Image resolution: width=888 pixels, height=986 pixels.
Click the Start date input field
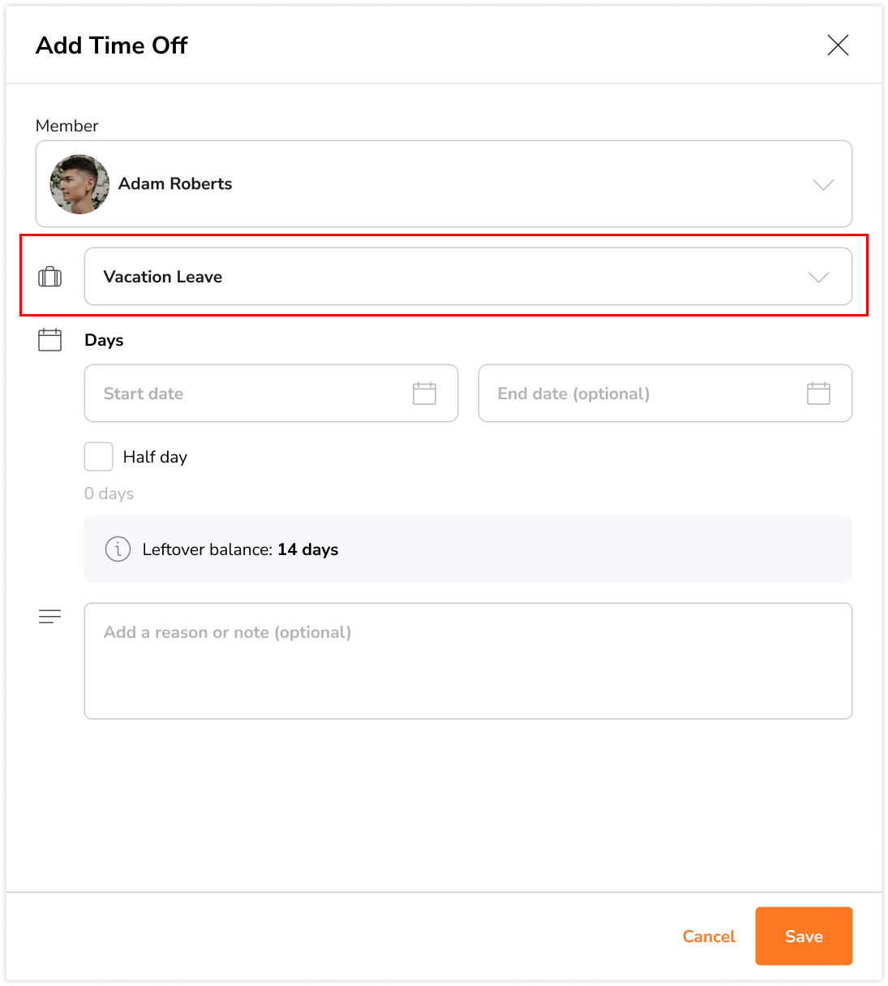point(243,393)
